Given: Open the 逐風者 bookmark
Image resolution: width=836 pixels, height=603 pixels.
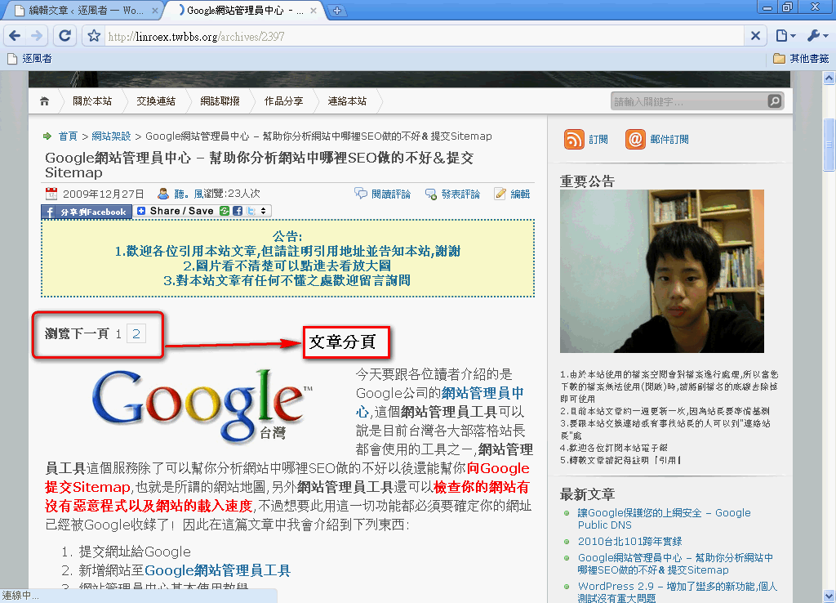Looking at the screenshot, I should pyautogui.click(x=30, y=58).
